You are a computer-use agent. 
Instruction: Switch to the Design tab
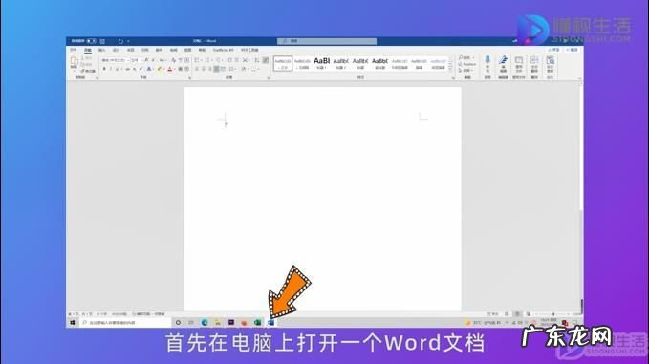[x=117, y=50]
